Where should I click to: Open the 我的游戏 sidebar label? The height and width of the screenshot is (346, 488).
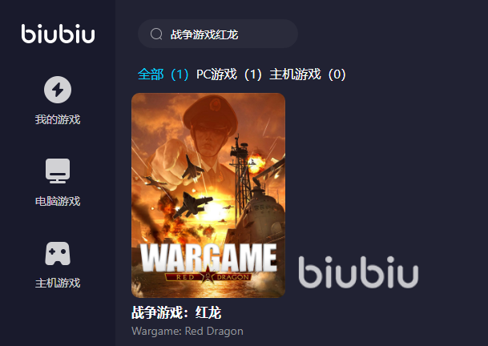click(58, 119)
